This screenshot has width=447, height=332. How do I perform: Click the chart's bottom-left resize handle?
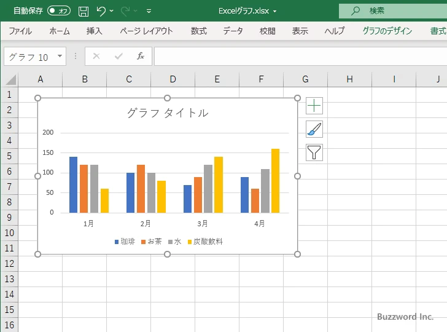tap(37, 254)
